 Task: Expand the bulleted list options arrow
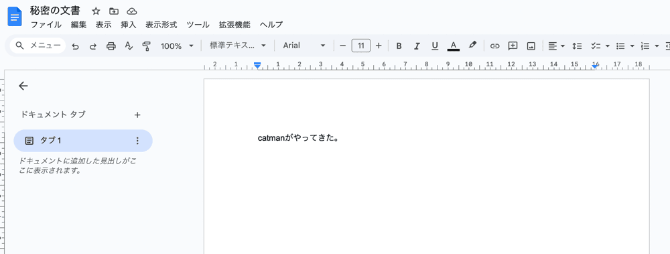(632, 46)
